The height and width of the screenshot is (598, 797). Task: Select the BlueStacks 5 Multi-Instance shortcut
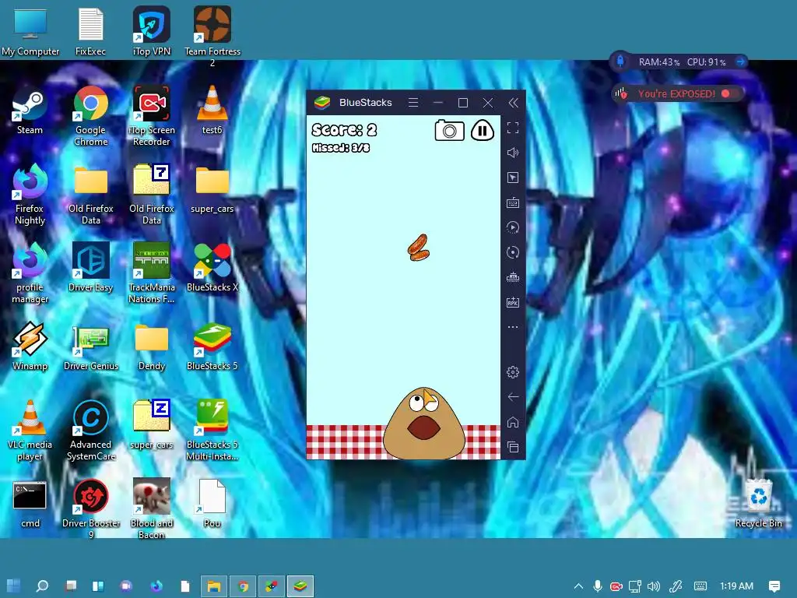pos(212,431)
